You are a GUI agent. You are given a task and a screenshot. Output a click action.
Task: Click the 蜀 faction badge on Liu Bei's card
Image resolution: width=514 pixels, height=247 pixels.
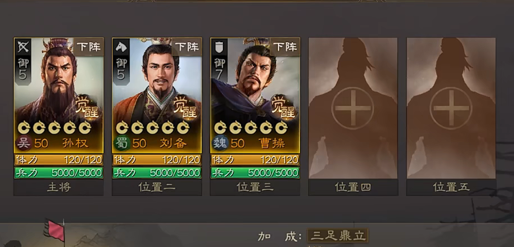pos(122,143)
